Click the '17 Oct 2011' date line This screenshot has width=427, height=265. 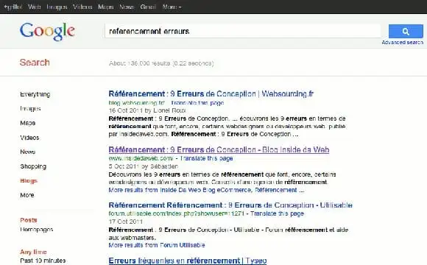(126, 222)
